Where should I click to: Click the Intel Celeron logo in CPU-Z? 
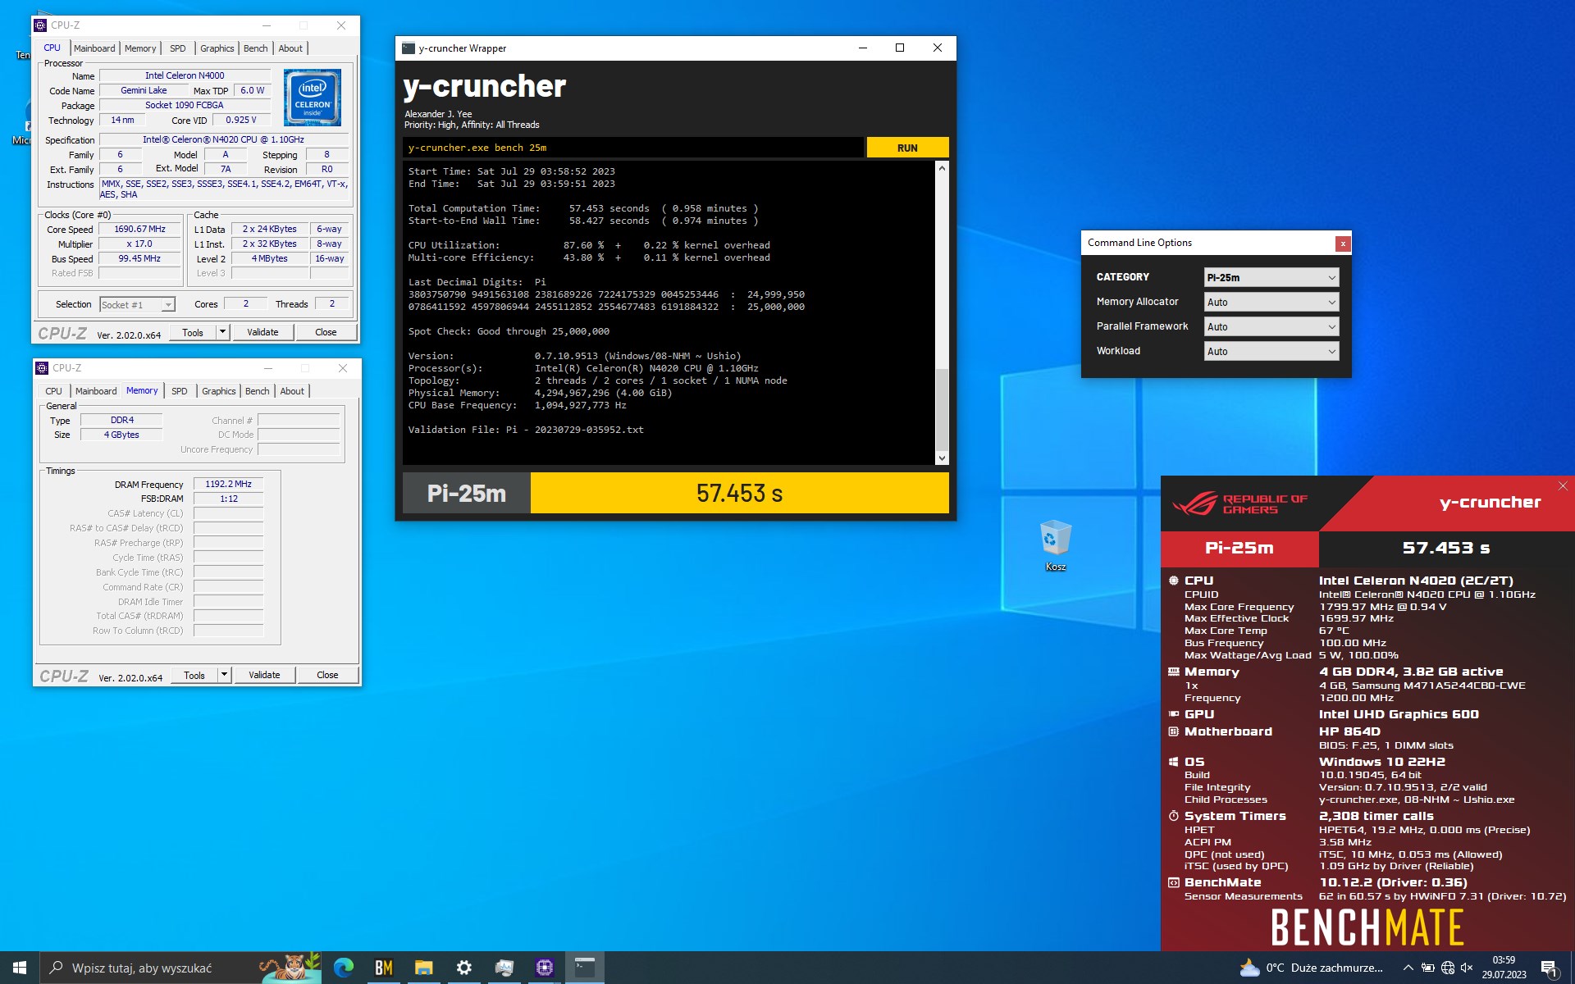click(313, 98)
